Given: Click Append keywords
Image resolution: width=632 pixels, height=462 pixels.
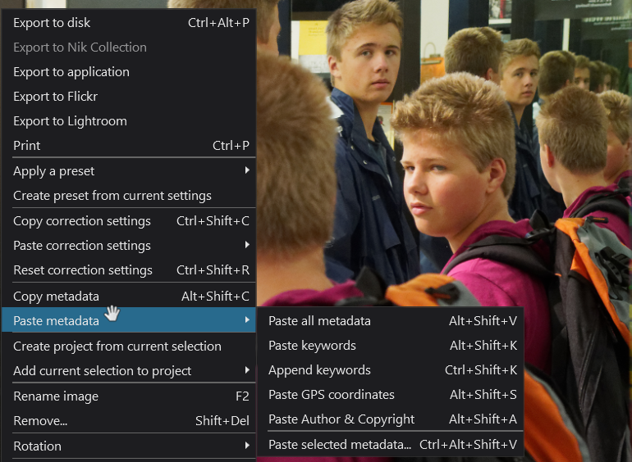Looking at the screenshot, I should 390,370.
